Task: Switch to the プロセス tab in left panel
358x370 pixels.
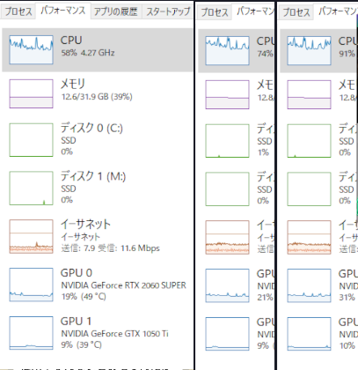Action: pyautogui.click(x=18, y=11)
